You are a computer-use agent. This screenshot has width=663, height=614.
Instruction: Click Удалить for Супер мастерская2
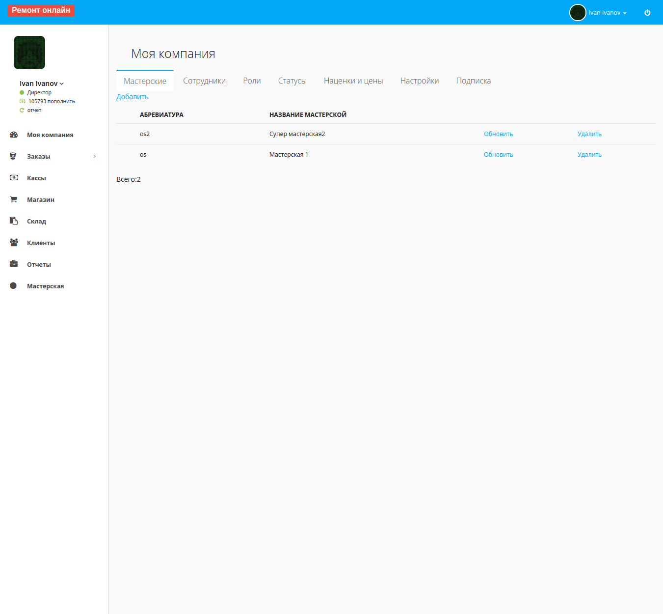click(x=589, y=134)
